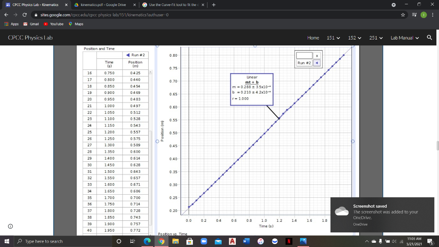Viewport: 439px width, 247px height.
Task: Reload the kinematics page
Action: pos(24,15)
